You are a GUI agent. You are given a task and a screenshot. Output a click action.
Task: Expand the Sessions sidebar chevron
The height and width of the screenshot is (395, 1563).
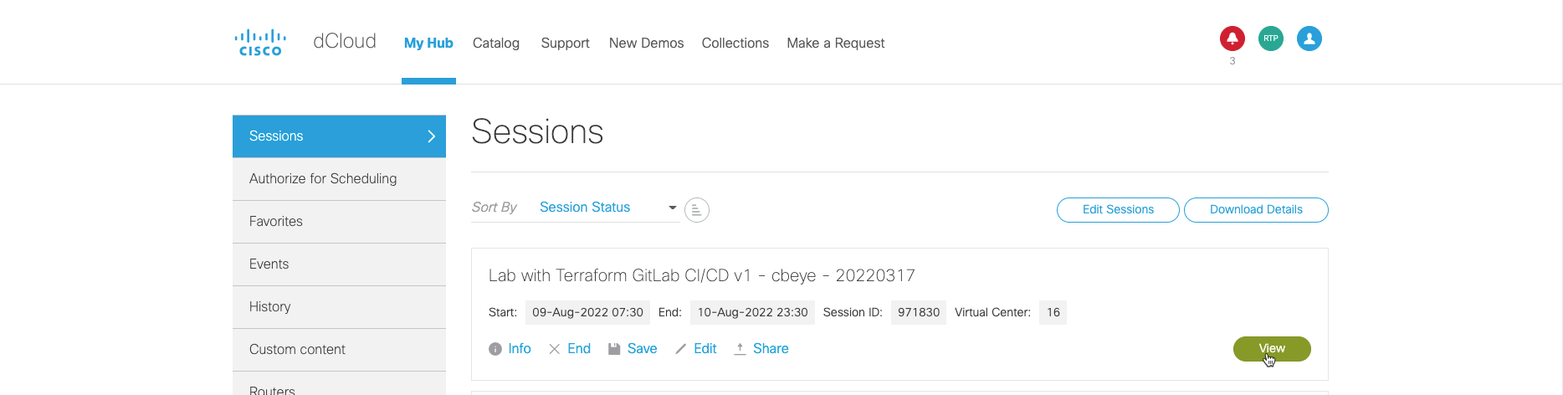[432, 136]
